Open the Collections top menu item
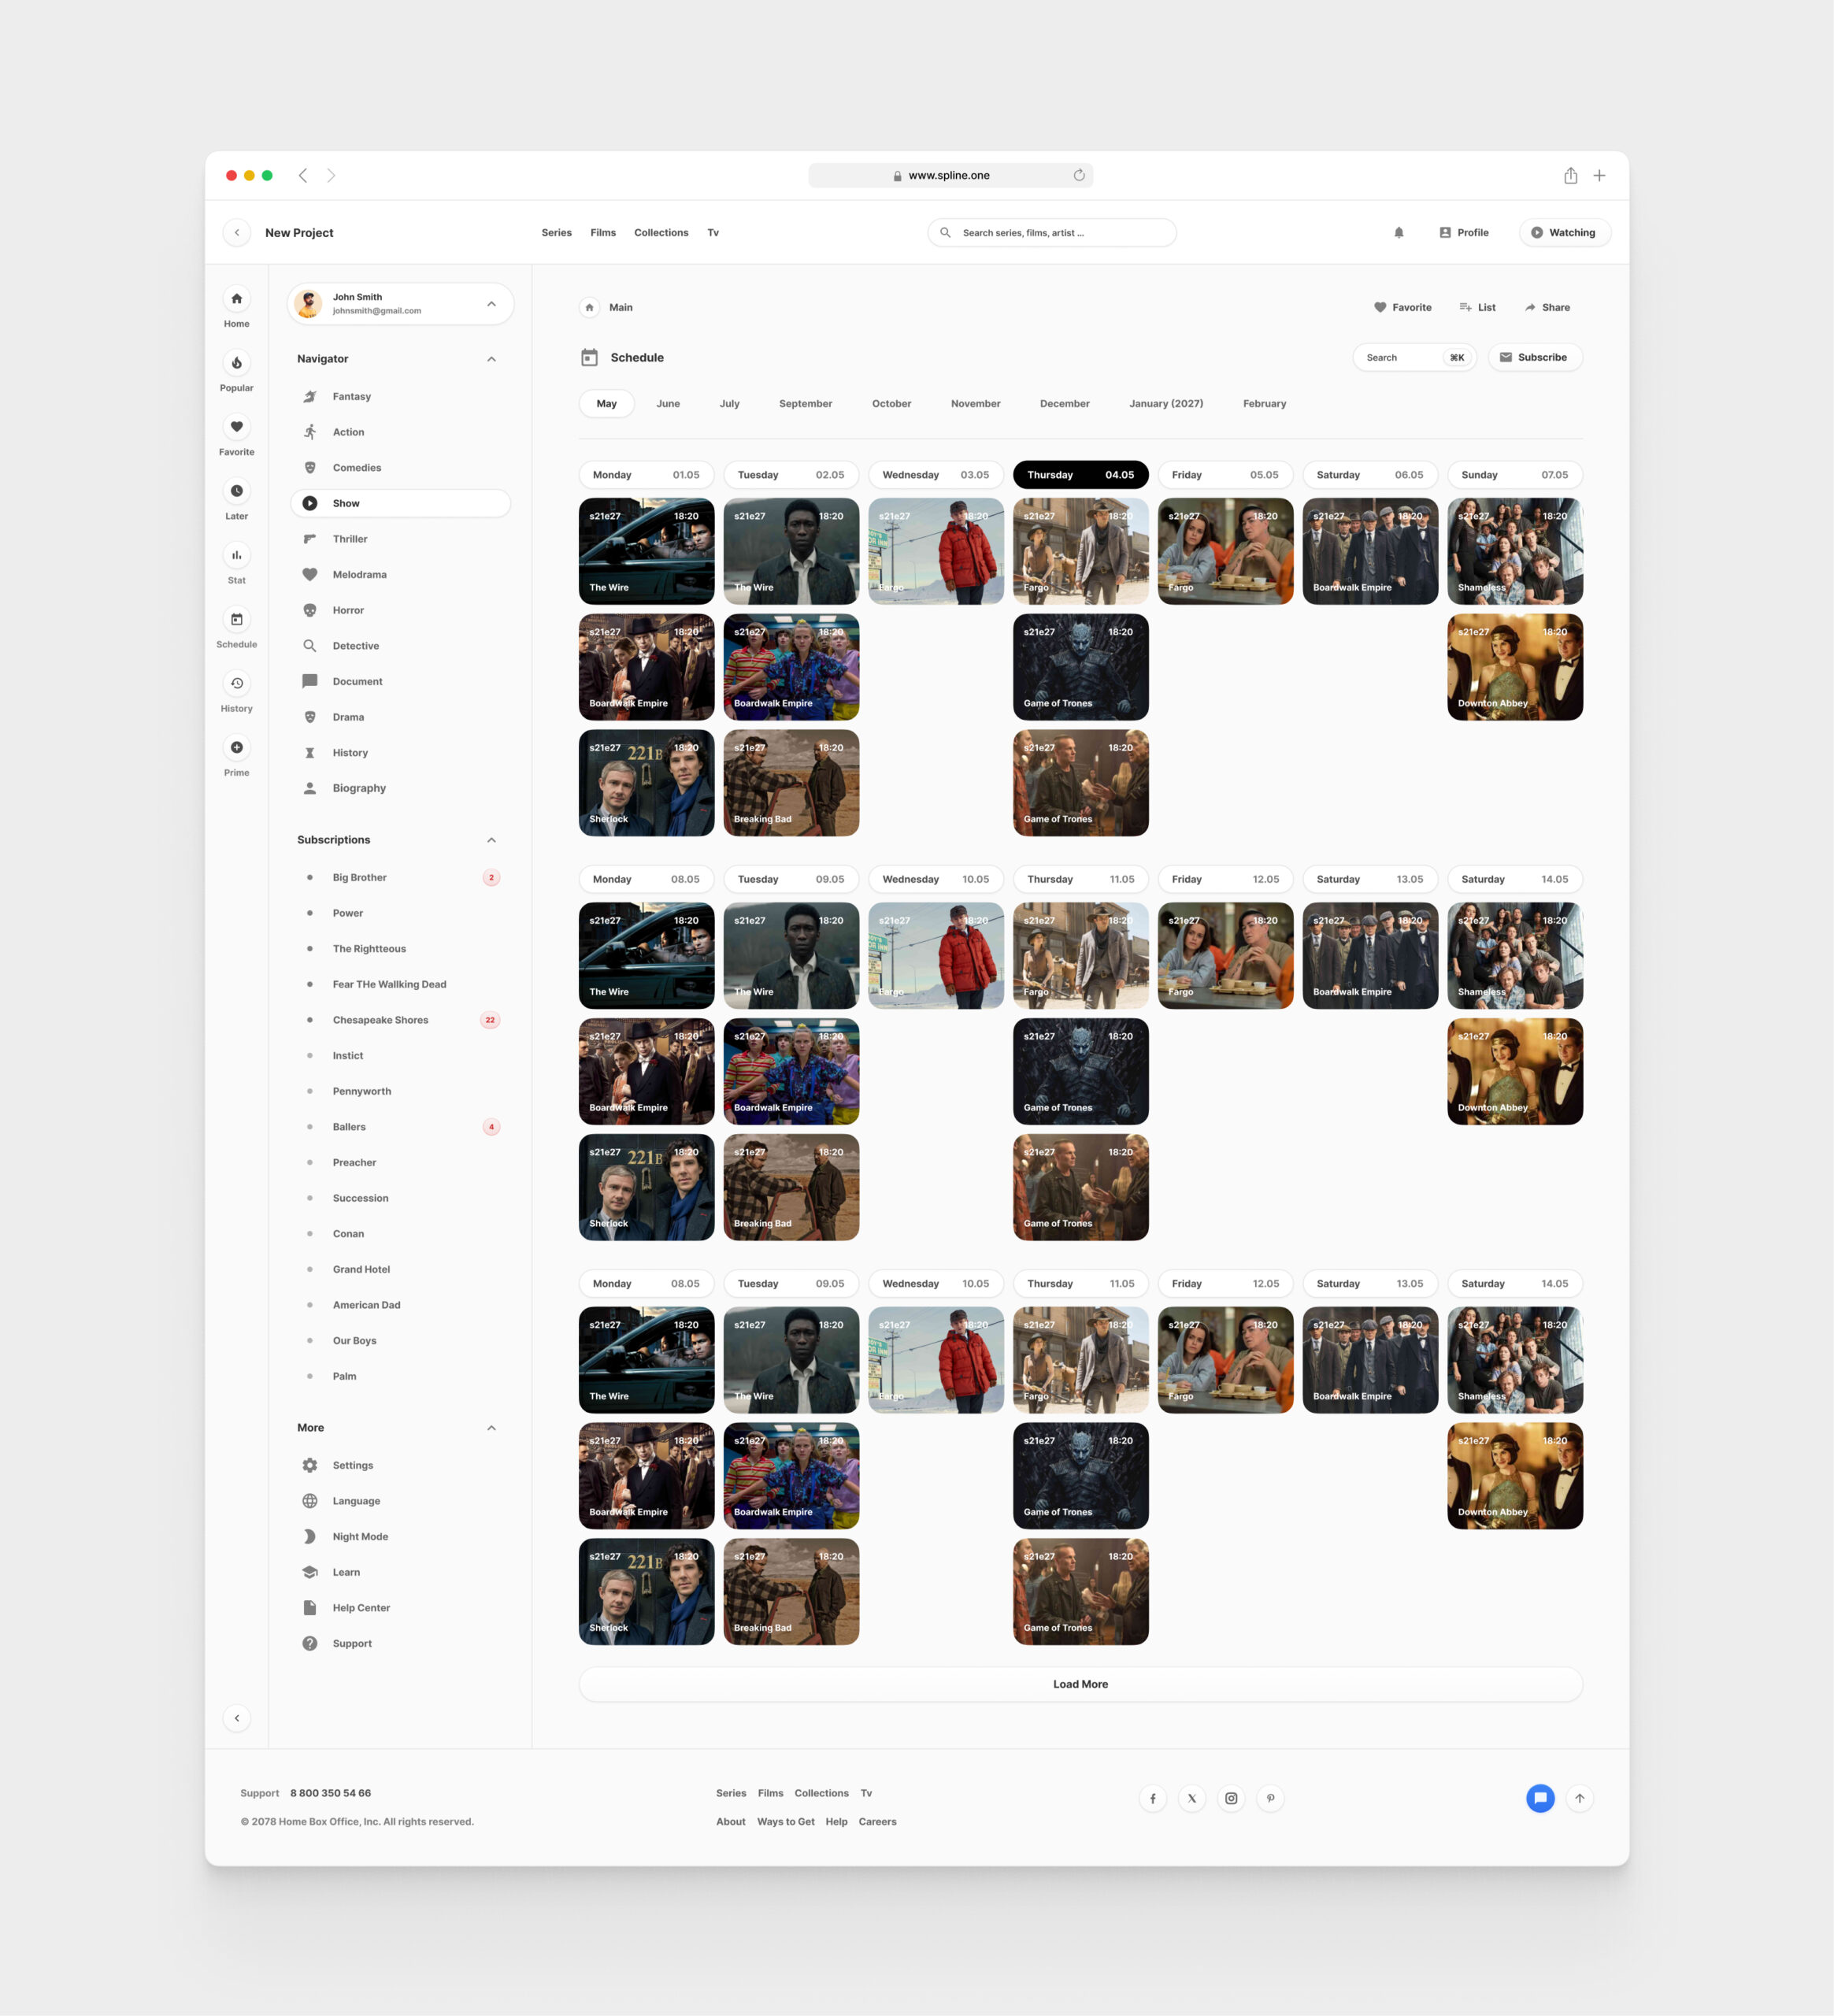The image size is (1834, 2016). pyautogui.click(x=661, y=232)
